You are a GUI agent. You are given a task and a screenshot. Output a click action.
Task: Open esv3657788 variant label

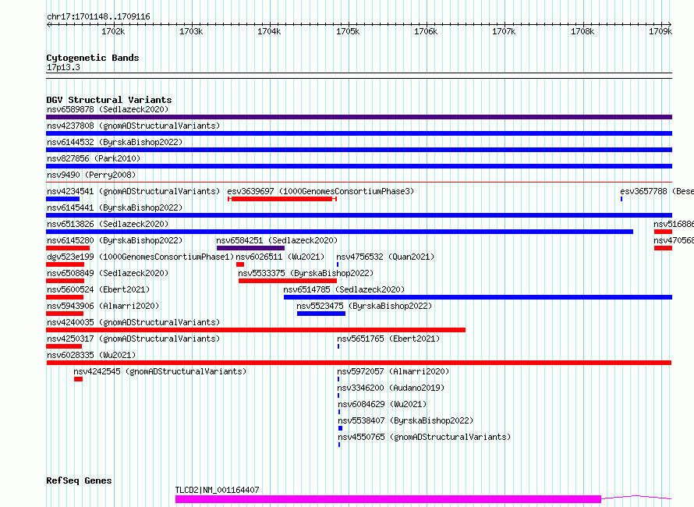coord(657,191)
